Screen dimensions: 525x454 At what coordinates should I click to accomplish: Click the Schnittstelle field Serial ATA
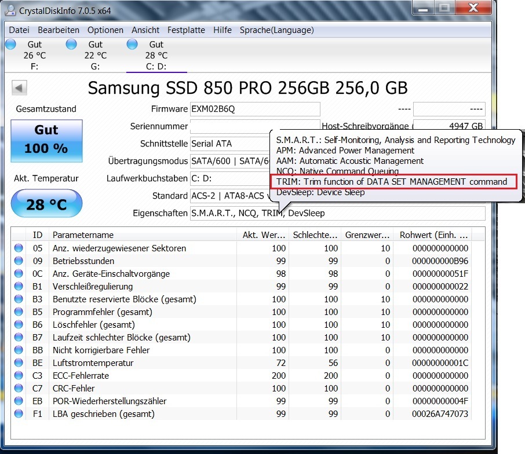231,144
